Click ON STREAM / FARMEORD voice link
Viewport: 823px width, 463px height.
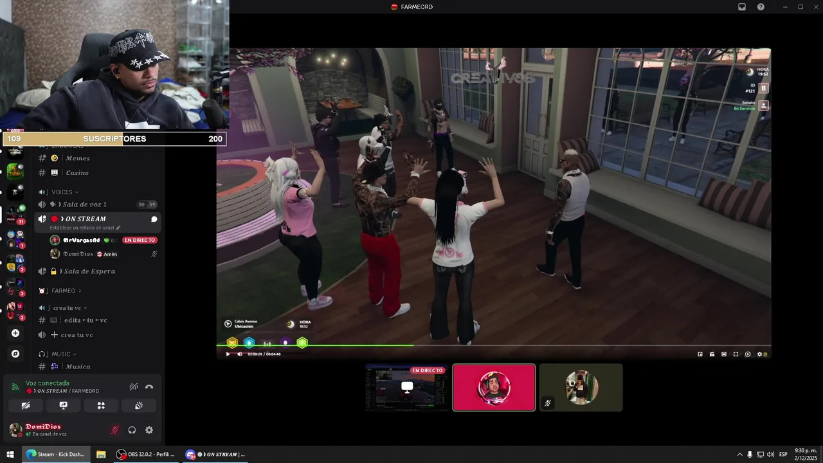coord(63,391)
